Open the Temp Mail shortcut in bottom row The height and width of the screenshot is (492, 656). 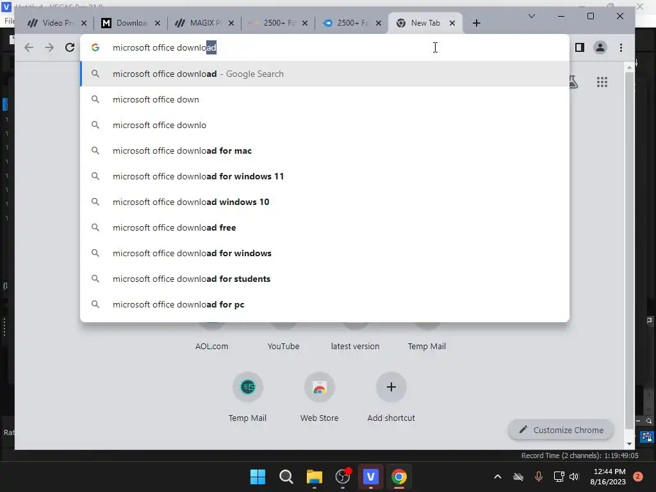click(248, 396)
